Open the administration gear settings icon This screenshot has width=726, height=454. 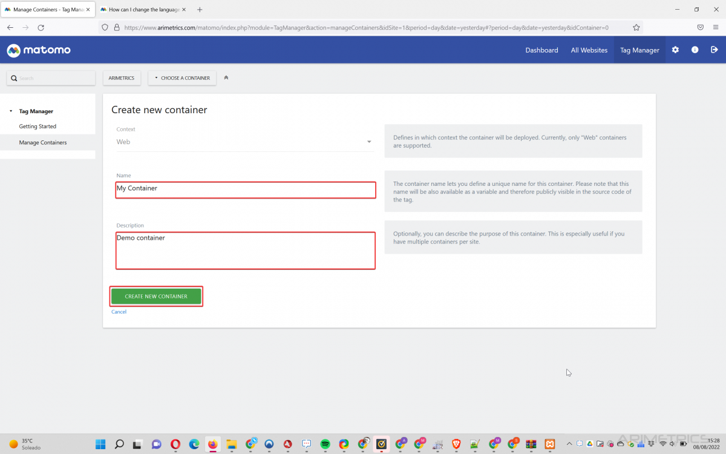[675, 50]
